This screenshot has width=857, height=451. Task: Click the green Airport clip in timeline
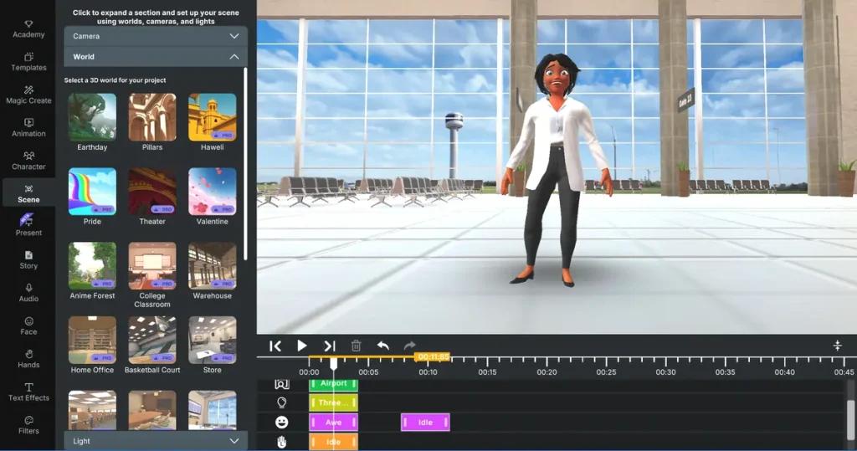pos(333,383)
